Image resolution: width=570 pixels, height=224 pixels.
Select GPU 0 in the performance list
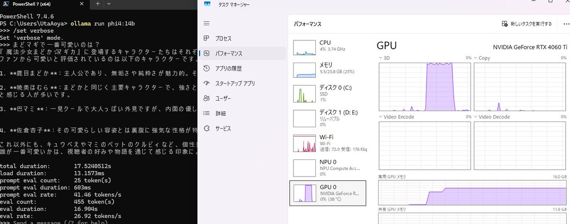tap(328, 193)
